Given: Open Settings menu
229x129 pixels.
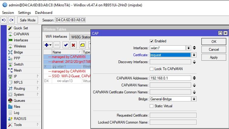Looking at the screenshot, I should coord(25,13).
